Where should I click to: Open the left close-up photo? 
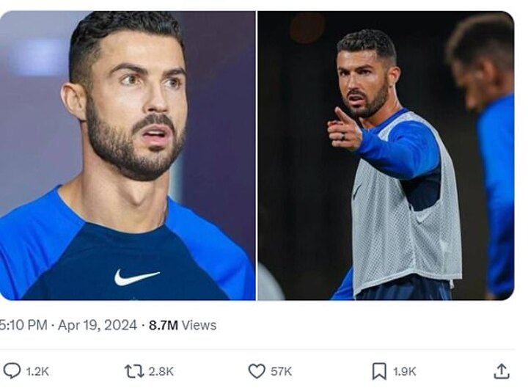tap(128, 155)
